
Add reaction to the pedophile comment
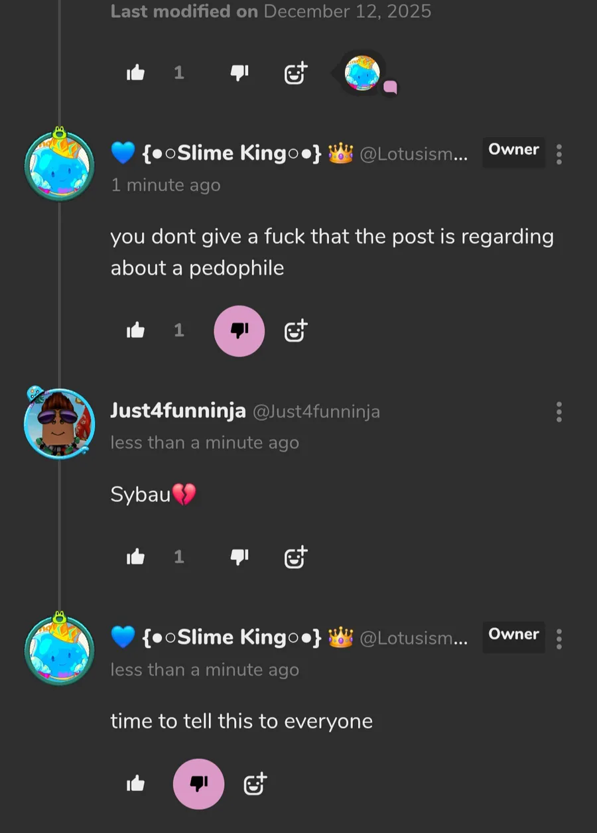tap(295, 330)
